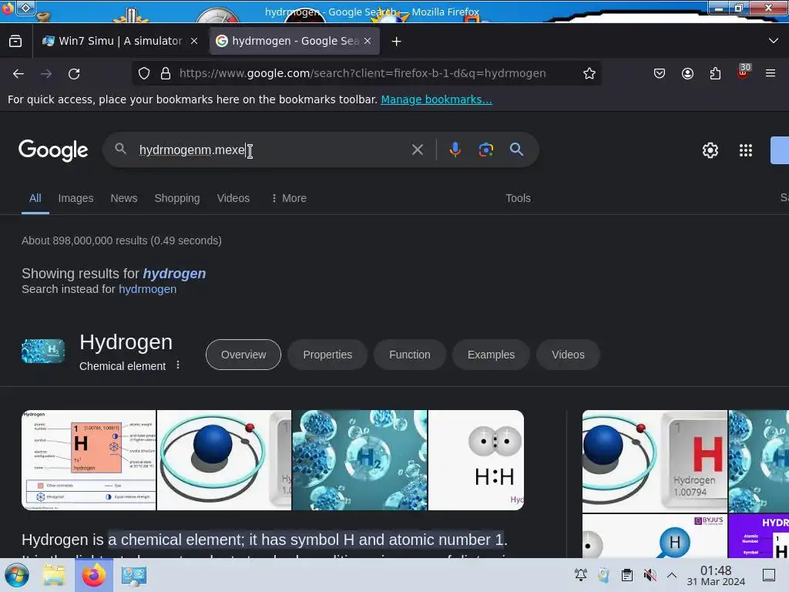Click the uBlock extension icon showing 30
This screenshot has height=592, width=789.
coord(744,72)
